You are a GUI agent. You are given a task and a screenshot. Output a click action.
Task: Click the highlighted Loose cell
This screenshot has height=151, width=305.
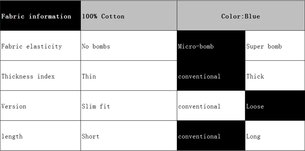[x=275, y=105]
